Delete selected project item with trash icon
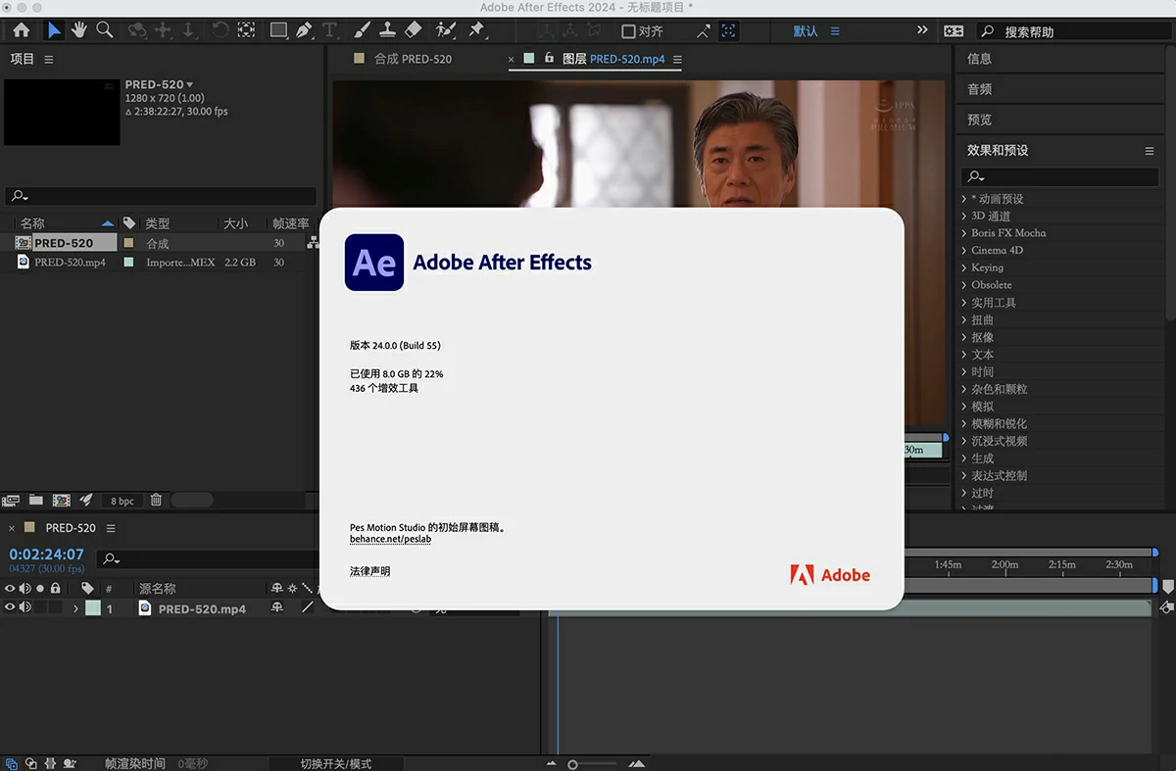1176x771 pixels. click(x=156, y=500)
